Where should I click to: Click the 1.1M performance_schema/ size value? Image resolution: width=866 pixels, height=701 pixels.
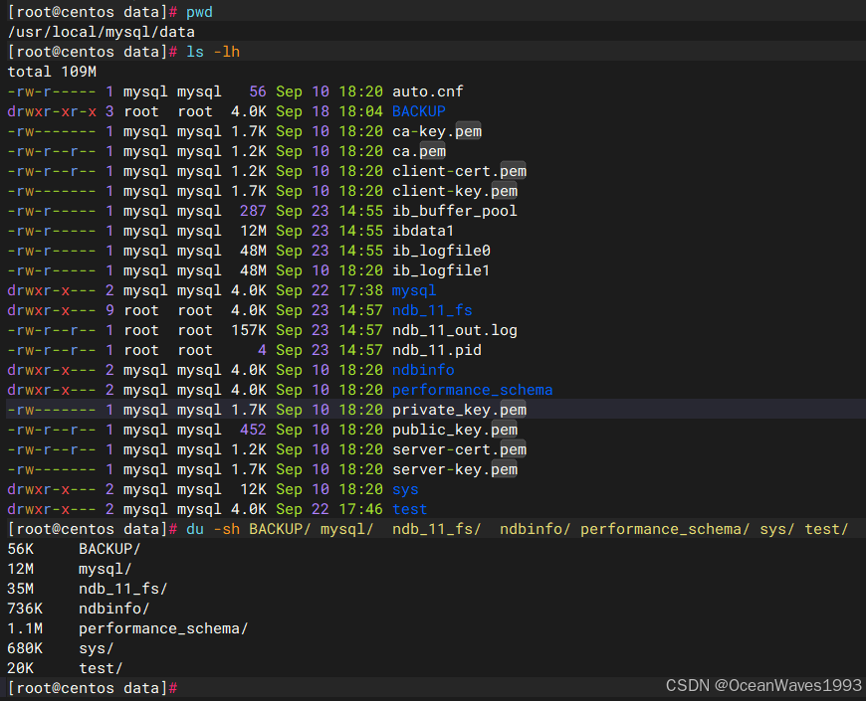point(25,628)
